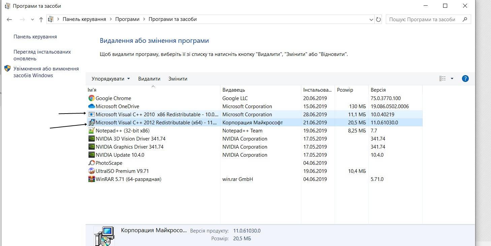Click the Змінити toolbar button
This screenshot has width=491, height=246.
click(x=178, y=79)
